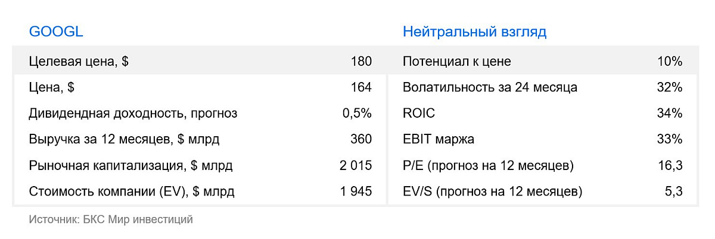The height and width of the screenshot is (239, 715).
Task: Click the ROIC value 34%
Action: point(670,114)
